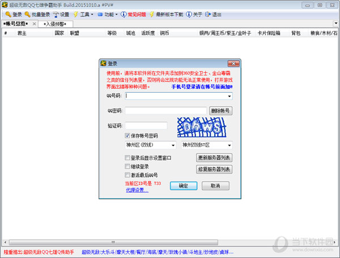340x258 pixels.
Task: Open the 代理设置 link
Action: coord(137,190)
